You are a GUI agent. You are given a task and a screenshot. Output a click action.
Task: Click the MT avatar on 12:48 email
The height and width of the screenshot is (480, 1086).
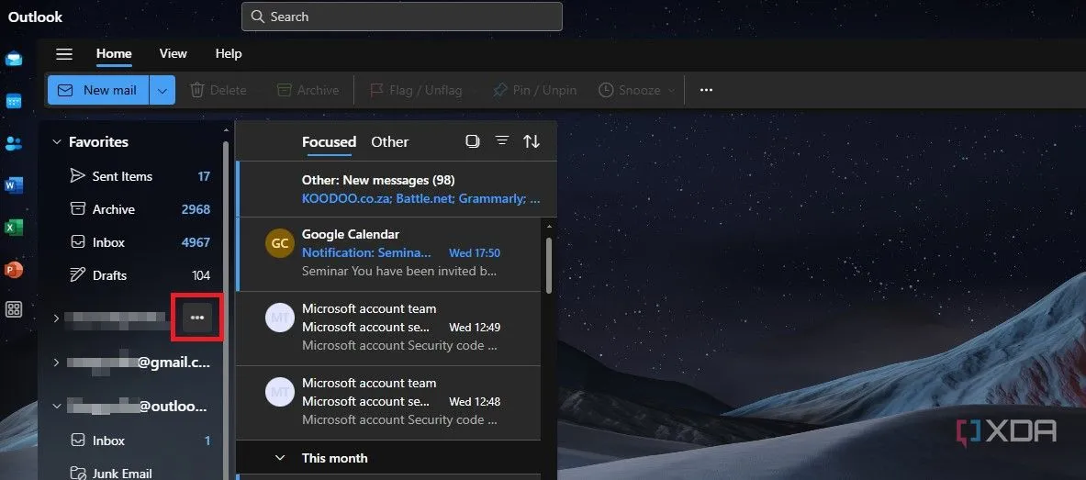280,392
